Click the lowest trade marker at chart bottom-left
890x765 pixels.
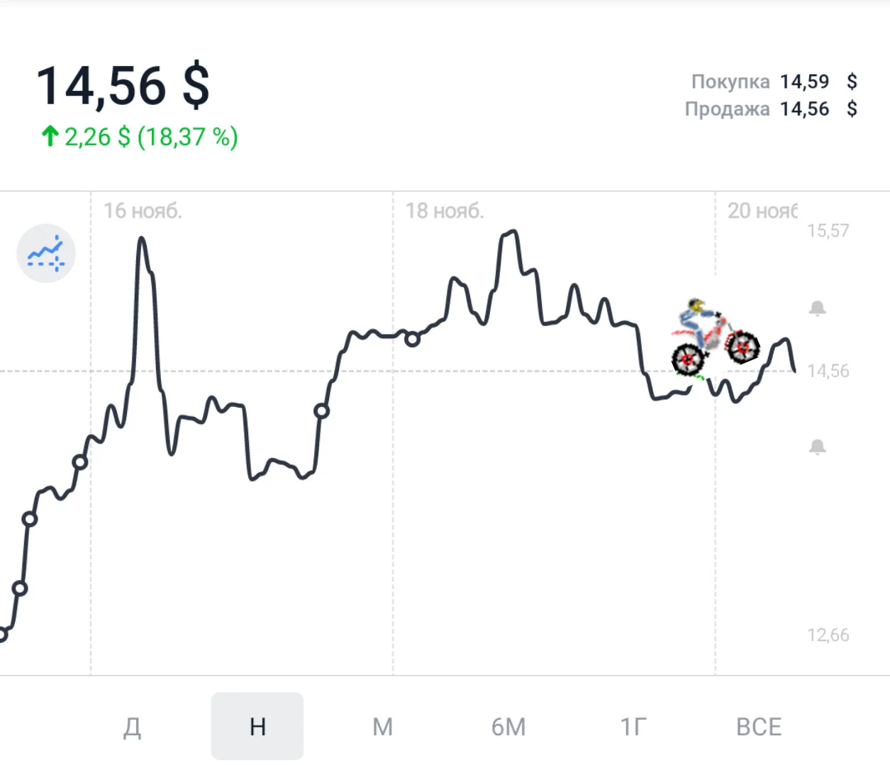(2, 635)
